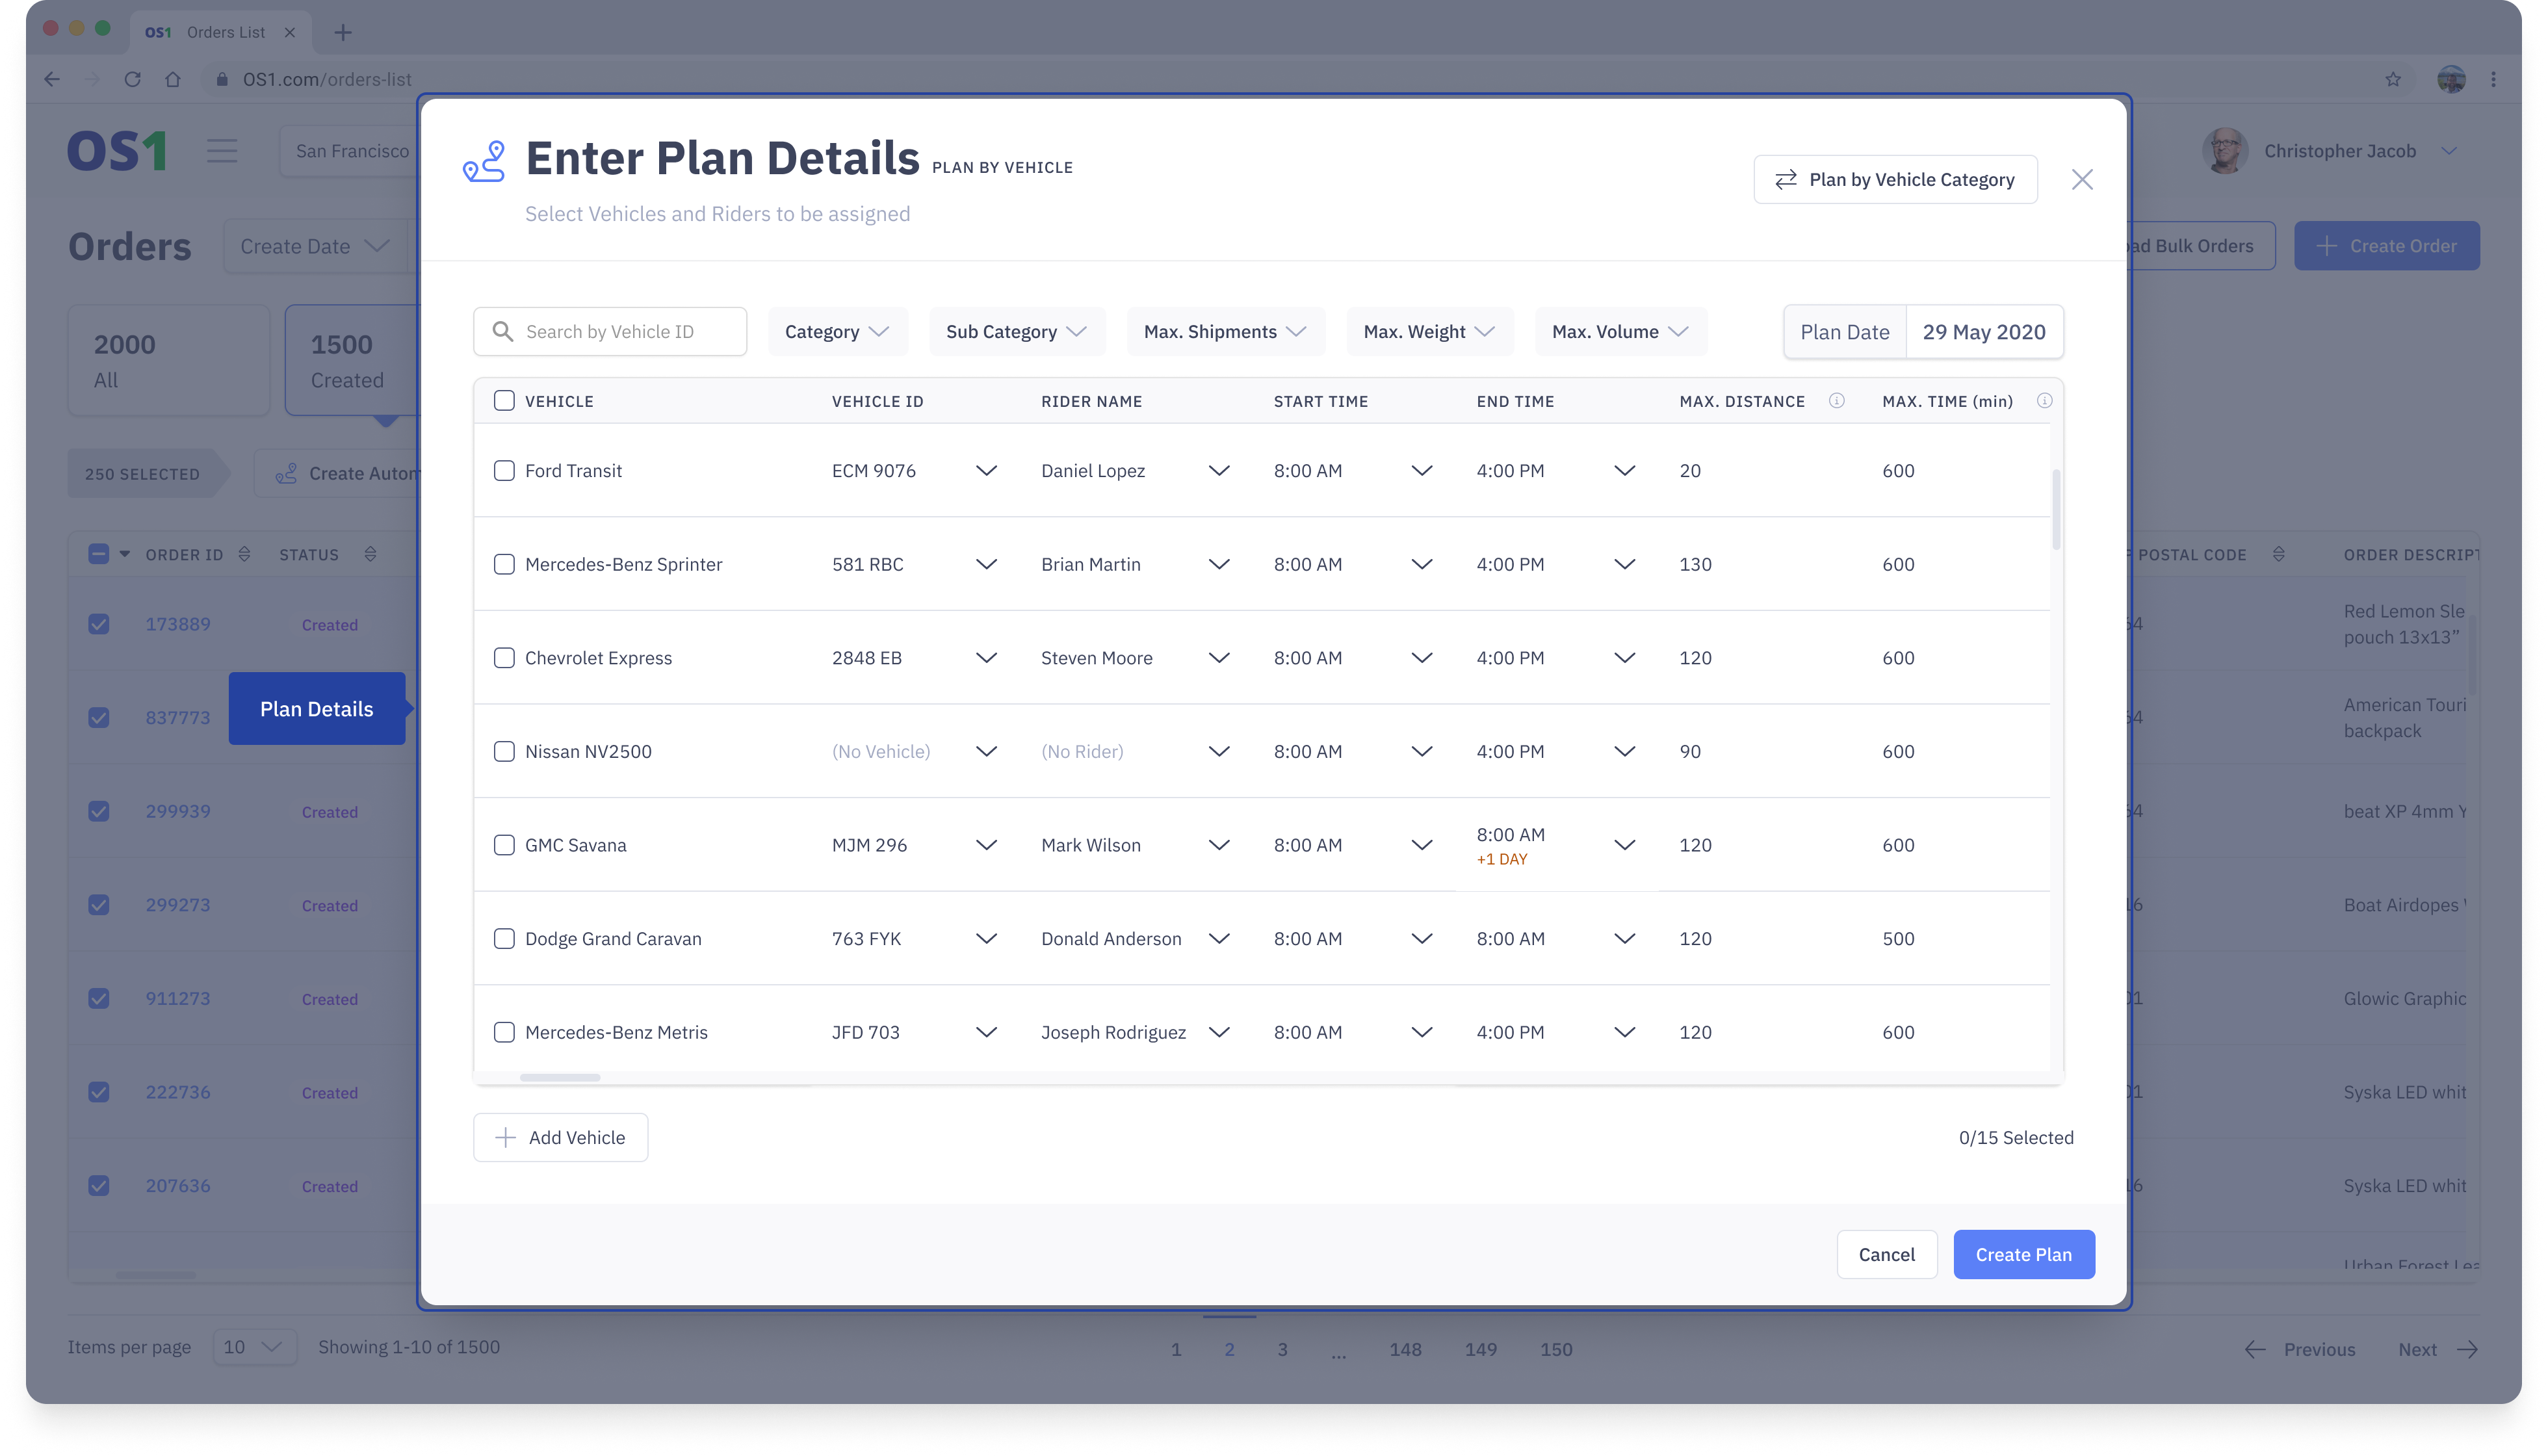
Task: Toggle the select-all VEHICLE header checkbox
Action: 504,401
